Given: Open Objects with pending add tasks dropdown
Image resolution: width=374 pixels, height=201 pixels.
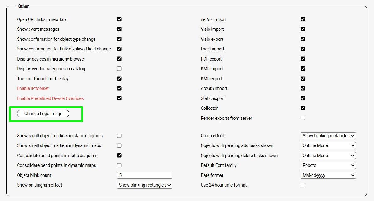Looking at the screenshot, I should 328,145.
